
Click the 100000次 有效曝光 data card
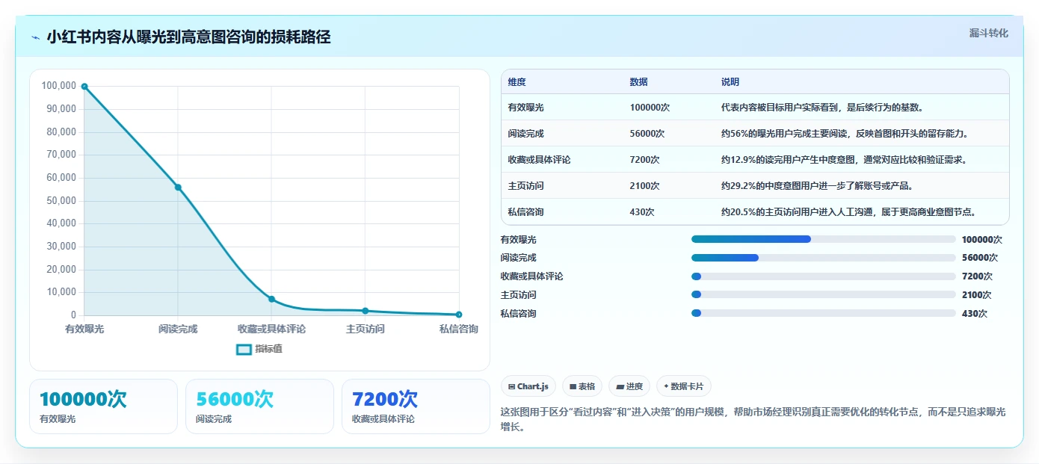[x=104, y=406]
